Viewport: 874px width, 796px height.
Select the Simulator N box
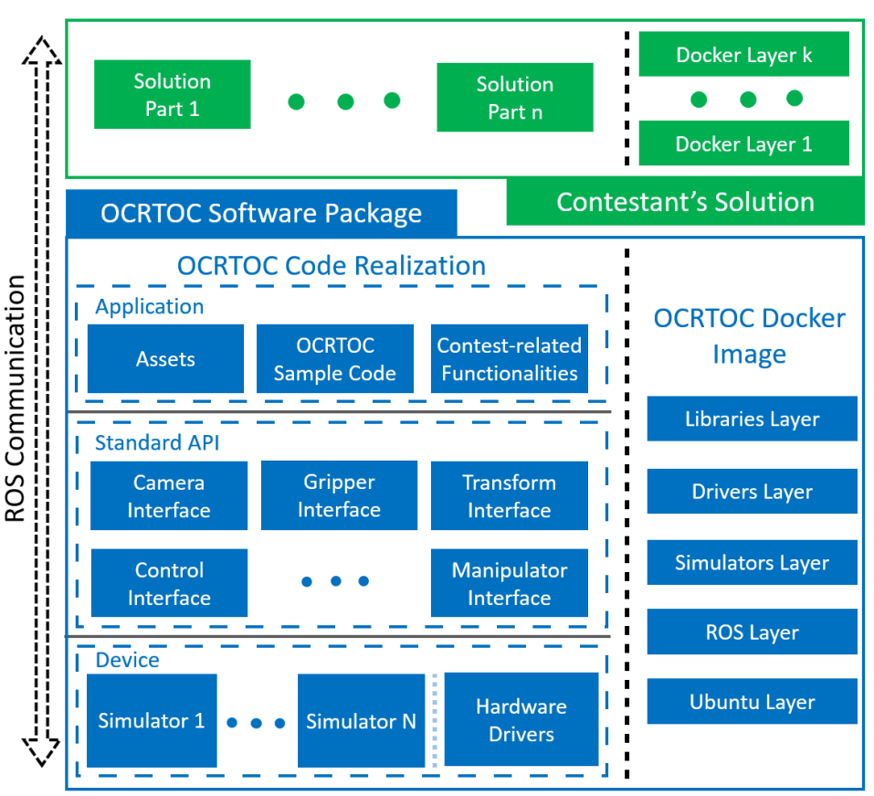click(361, 721)
